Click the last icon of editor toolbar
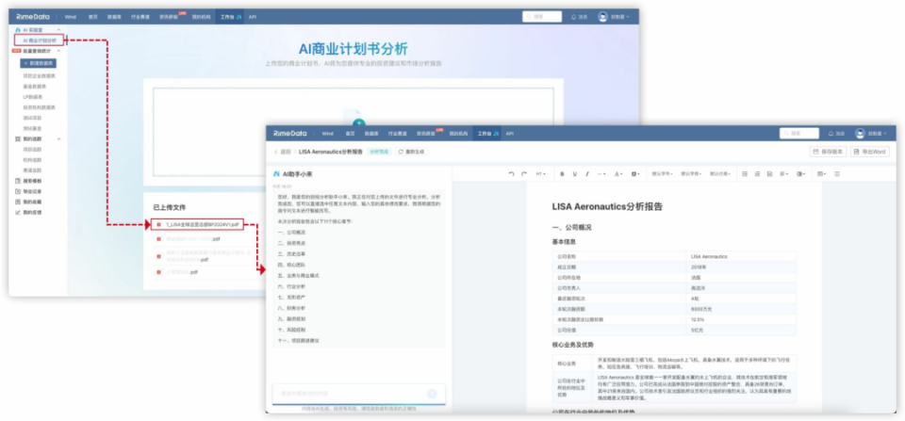 pyautogui.click(x=837, y=173)
